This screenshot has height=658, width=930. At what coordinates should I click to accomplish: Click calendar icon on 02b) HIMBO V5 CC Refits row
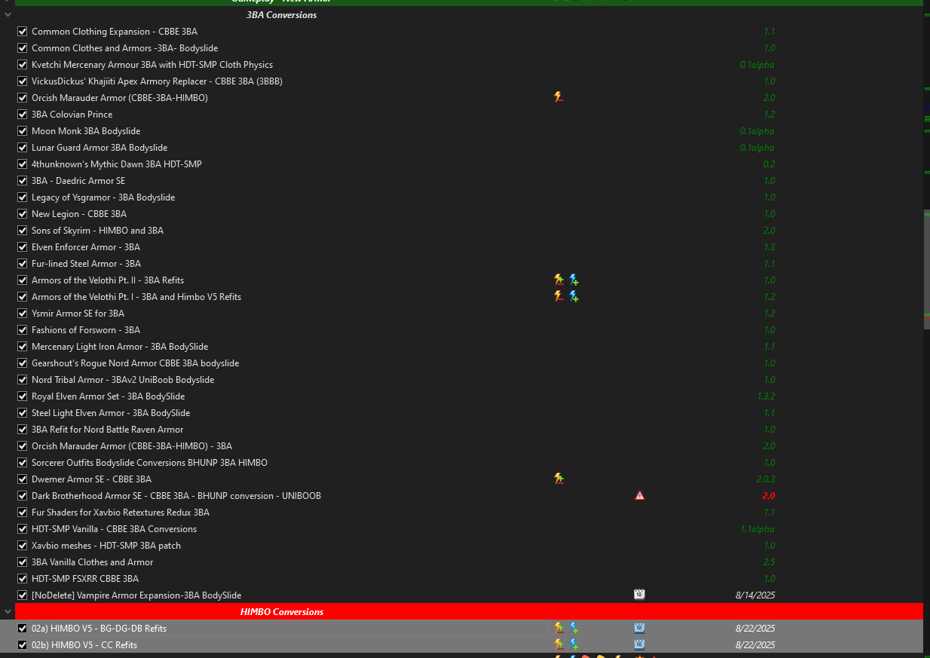point(639,644)
